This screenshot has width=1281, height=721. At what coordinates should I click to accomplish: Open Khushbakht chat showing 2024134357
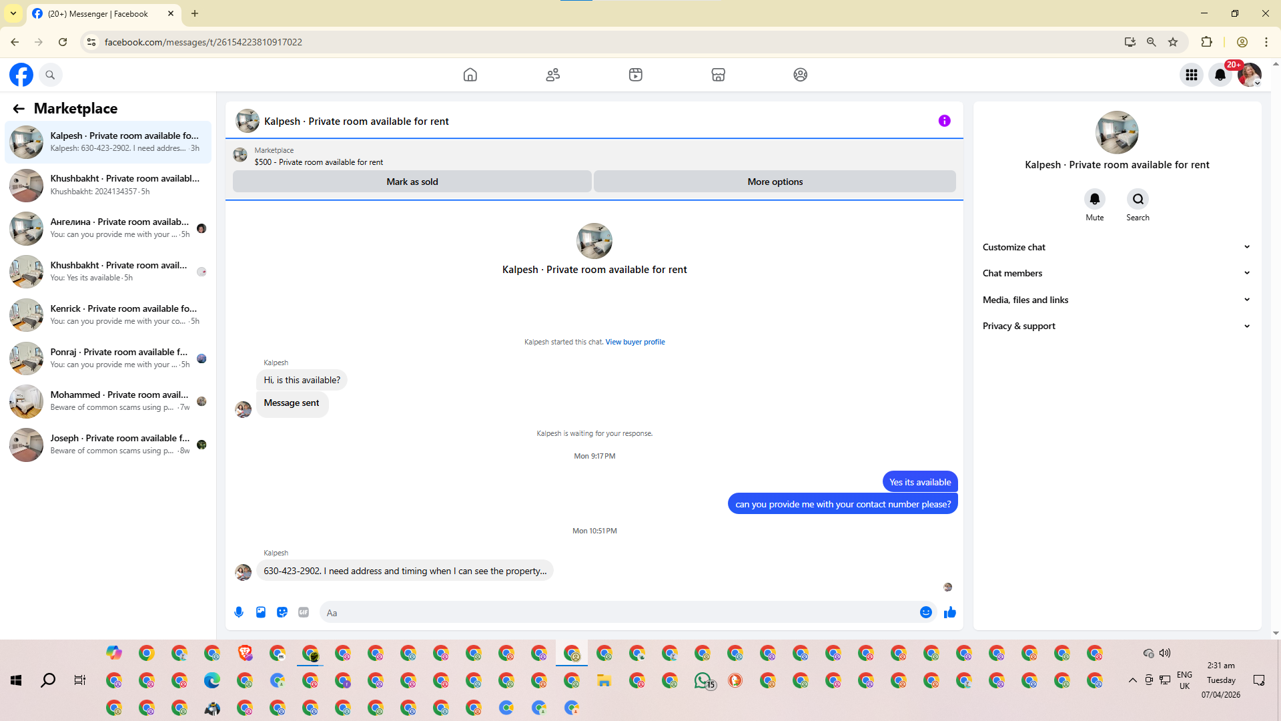click(x=108, y=185)
